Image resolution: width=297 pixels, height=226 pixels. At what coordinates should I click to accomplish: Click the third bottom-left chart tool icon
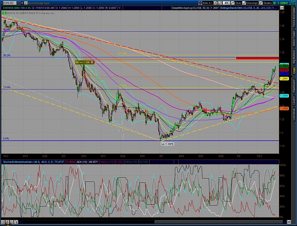point(11,222)
